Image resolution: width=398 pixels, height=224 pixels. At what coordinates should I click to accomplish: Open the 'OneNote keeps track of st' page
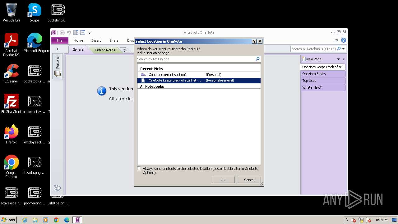coord(323,67)
